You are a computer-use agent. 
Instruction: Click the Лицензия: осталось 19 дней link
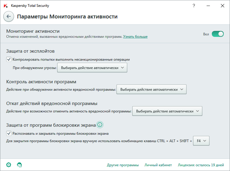(x=201, y=165)
